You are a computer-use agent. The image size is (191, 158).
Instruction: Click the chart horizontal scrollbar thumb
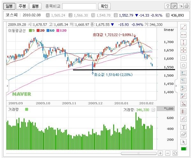click(139, 153)
